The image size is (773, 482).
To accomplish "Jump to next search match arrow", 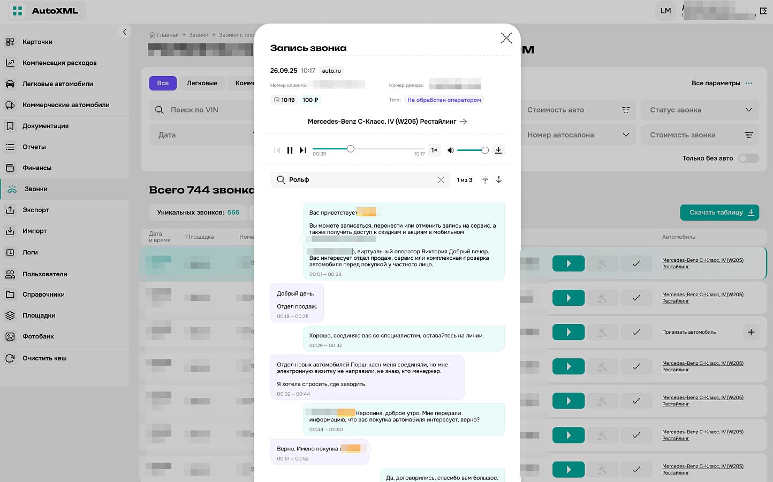I will (498, 180).
